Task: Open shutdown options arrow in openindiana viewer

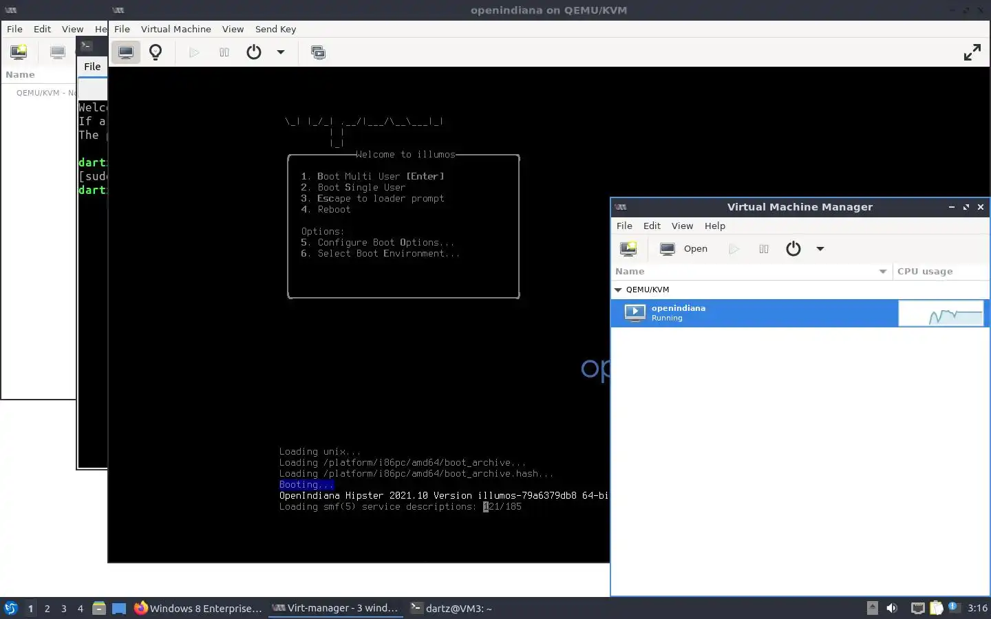Action: point(281,52)
